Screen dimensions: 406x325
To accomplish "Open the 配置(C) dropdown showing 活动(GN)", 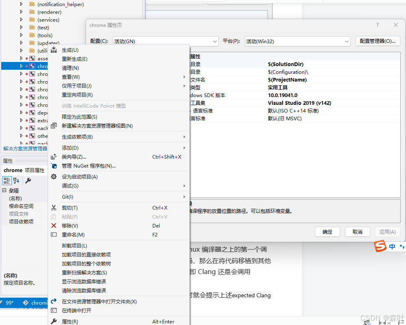I will coord(166,42).
